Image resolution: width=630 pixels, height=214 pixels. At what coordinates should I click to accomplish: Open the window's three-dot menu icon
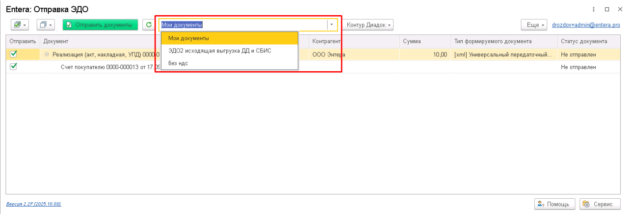(x=594, y=9)
